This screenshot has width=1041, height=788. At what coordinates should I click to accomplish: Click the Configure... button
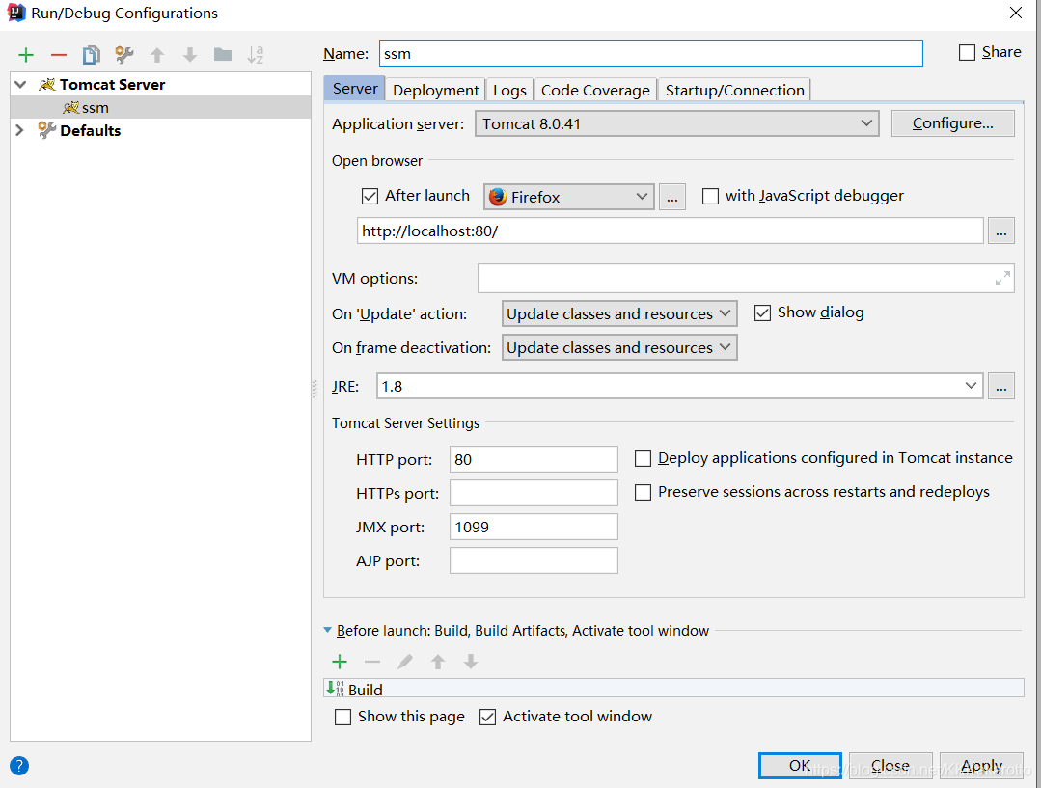pyautogui.click(x=952, y=123)
